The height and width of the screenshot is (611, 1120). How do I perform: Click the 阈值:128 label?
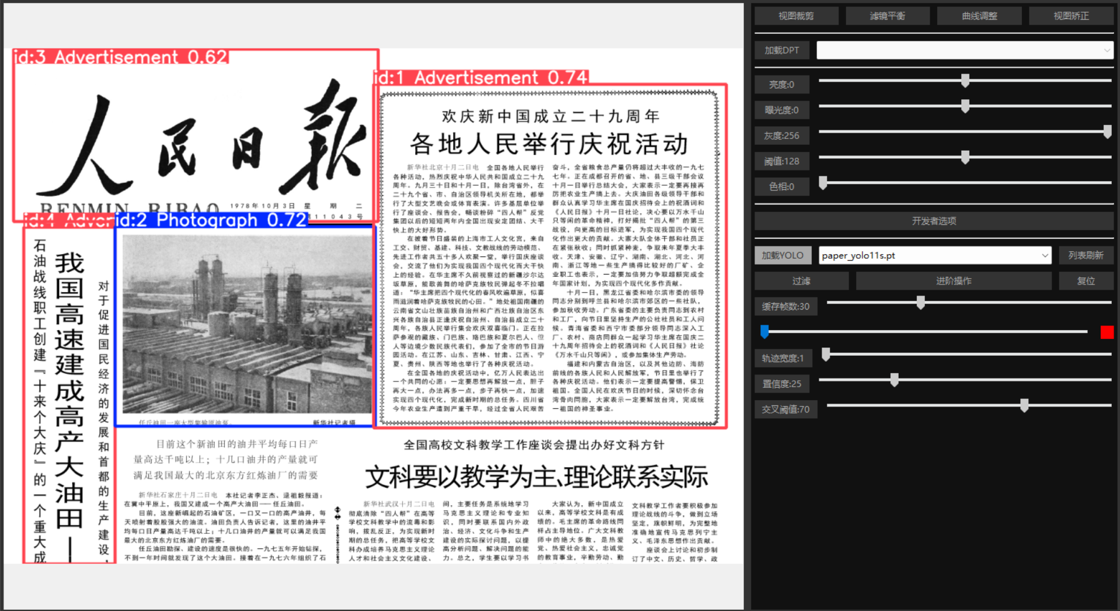tap(782, 161)
